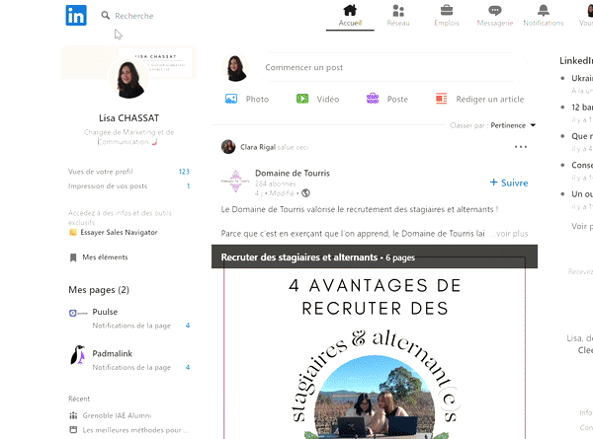Click the Notifications bell icon

point(543,10)
